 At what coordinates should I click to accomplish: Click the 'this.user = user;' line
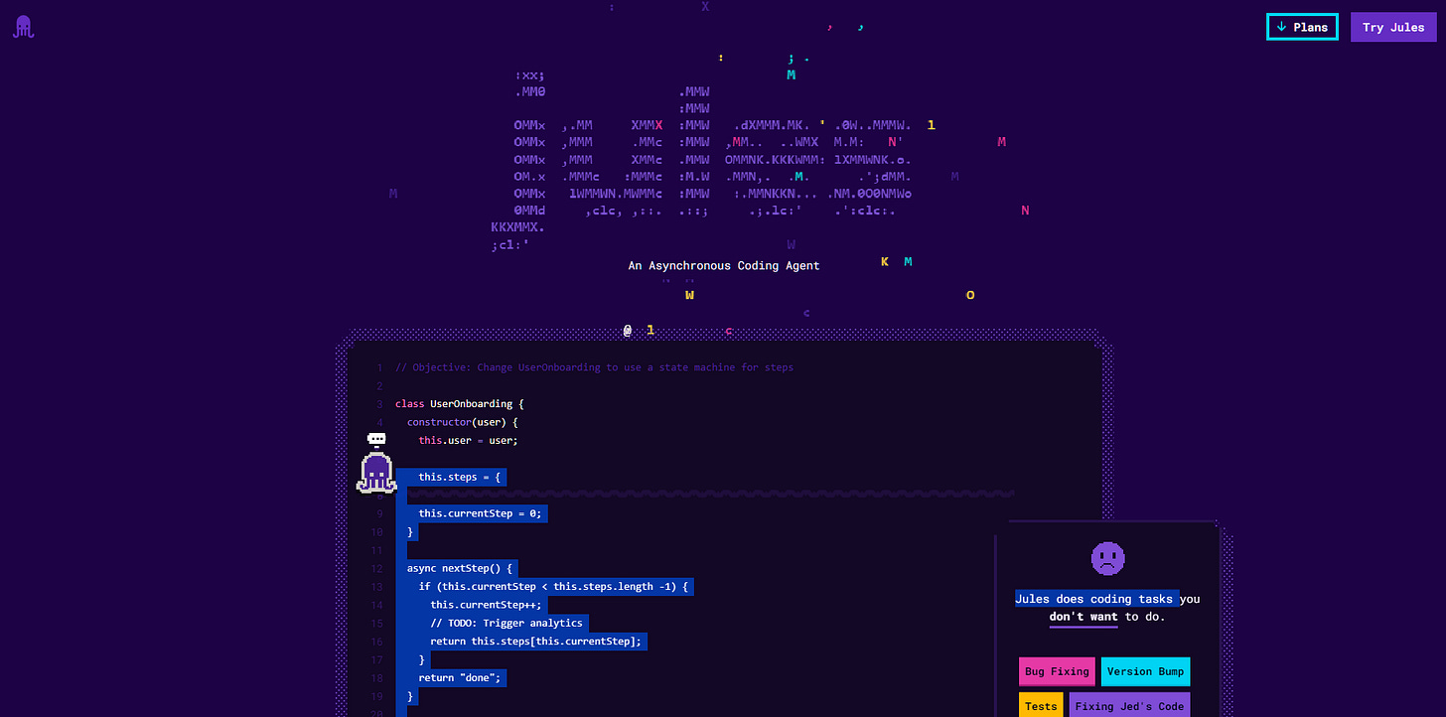pyautogui.click(x=468, y=440)
